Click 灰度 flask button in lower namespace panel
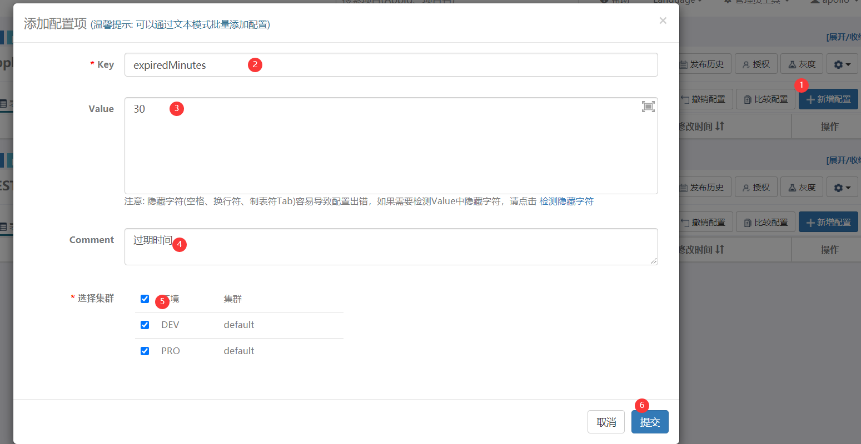861x444 pixels. coord(802,188)
